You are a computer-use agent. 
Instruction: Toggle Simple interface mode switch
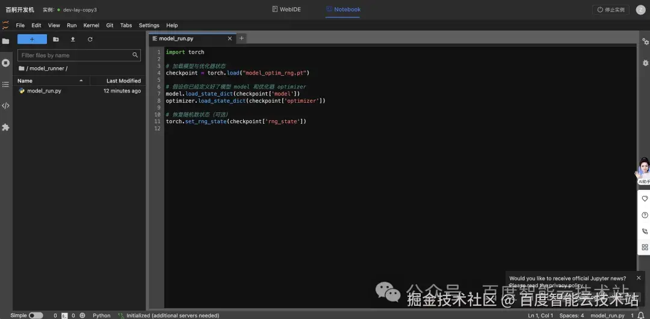point(36,315)
